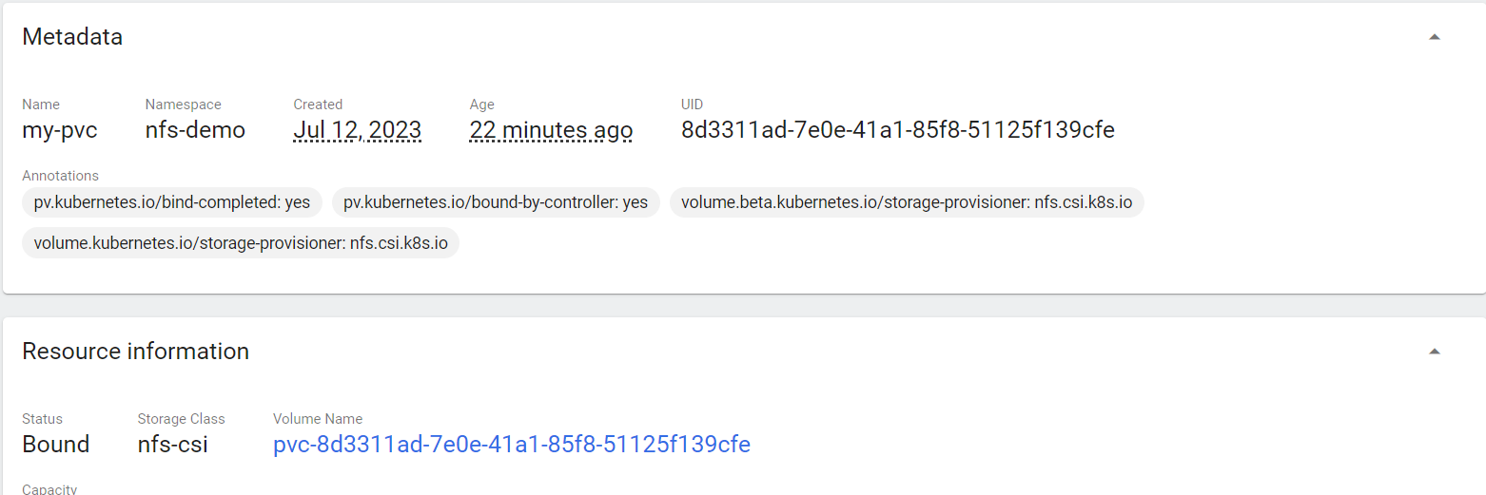Screen dimensions: 1486x495
Task: Click the Volume Name label
Action: [x=318, y=419]
